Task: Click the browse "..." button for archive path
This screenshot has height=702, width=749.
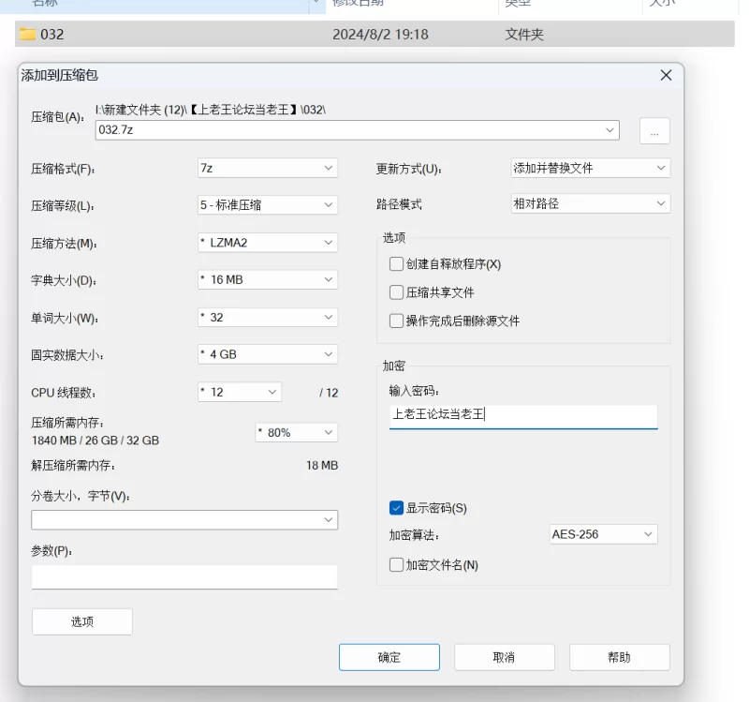Action: point(654,131)
